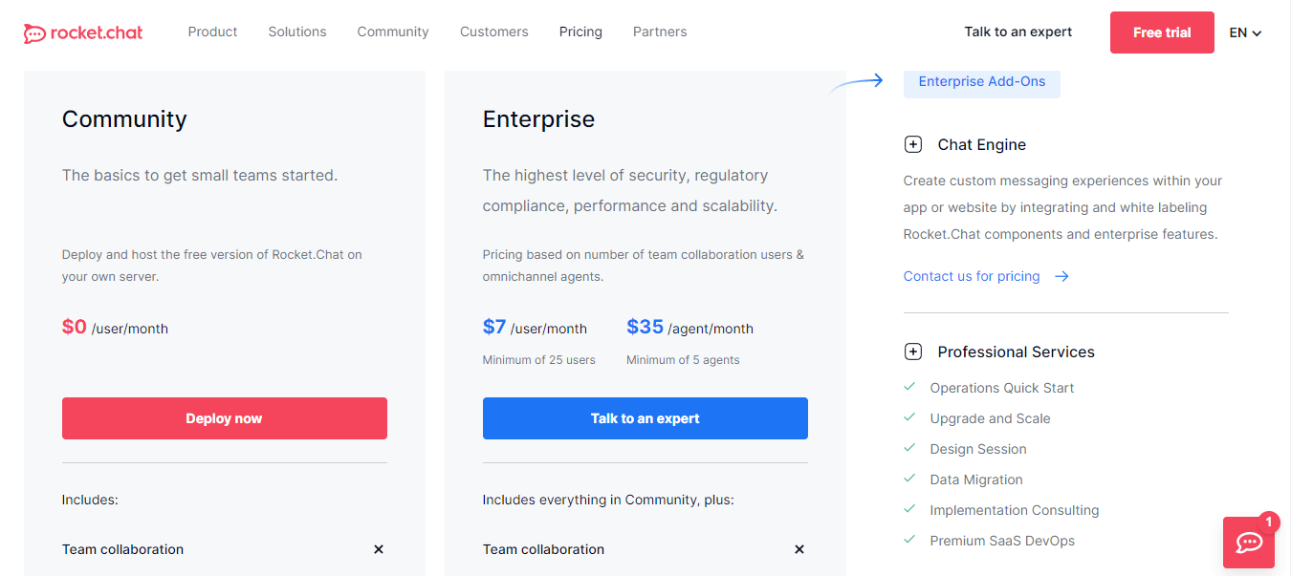Click the Upgrade and Scale item
Image resolution: width=1291 pixels, height=576 pixels.
(x=991, y=418)
